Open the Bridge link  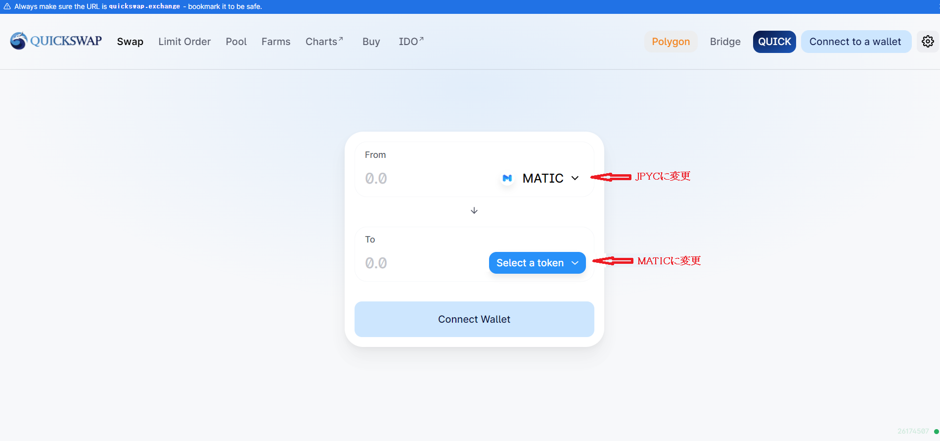[x=725, y=42]
